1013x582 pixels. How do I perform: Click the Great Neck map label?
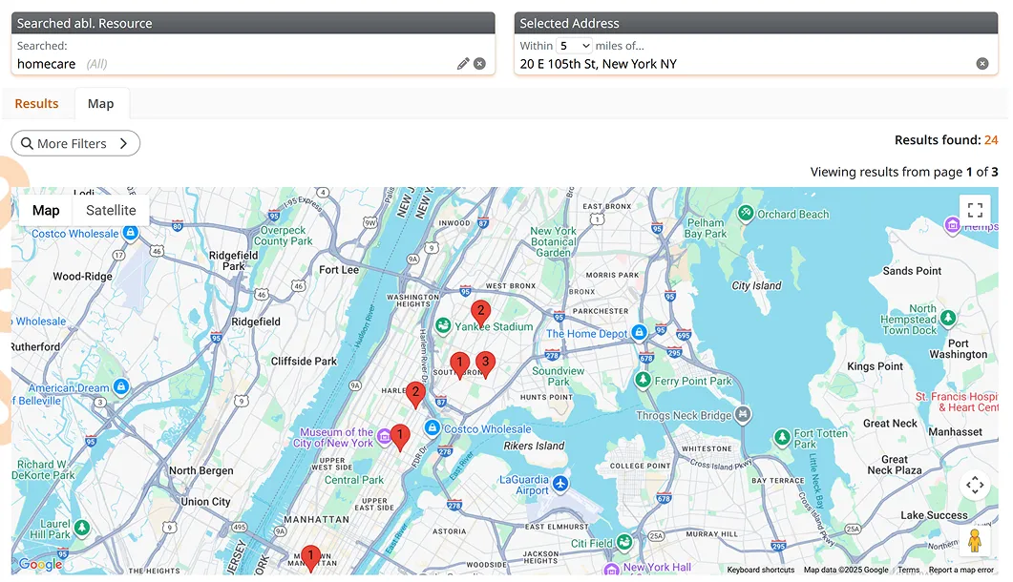pyautogui.click(x=890, y=423)
